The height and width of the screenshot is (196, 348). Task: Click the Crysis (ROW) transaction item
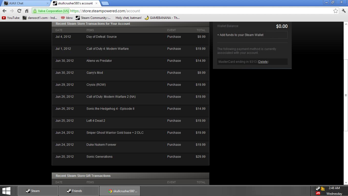96,85
